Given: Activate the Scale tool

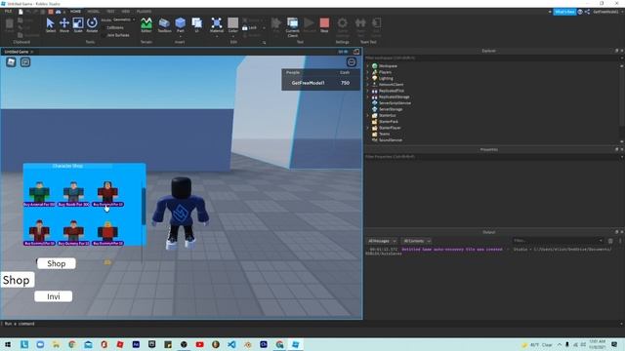Looking at the screenshot, I should tap(78, 24).
